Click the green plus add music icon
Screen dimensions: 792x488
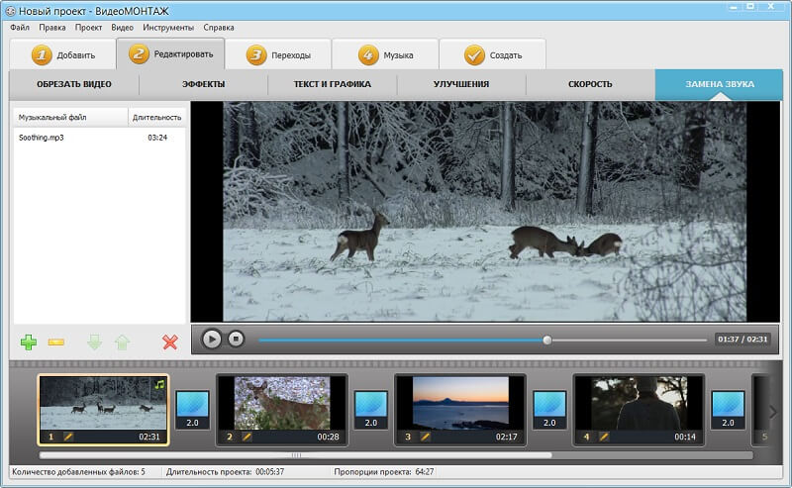(29, 342)
